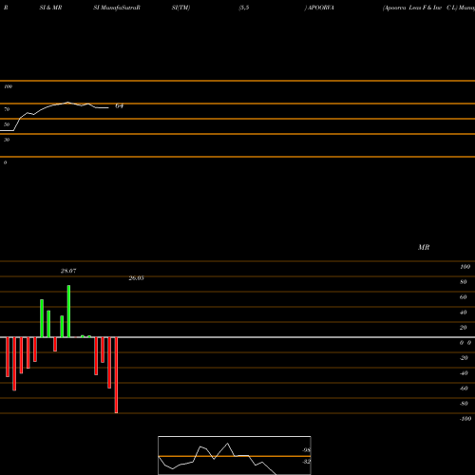Click the RSI axis label "50"
The width and height of the screenshot is (475, 475).
(7, 124)
